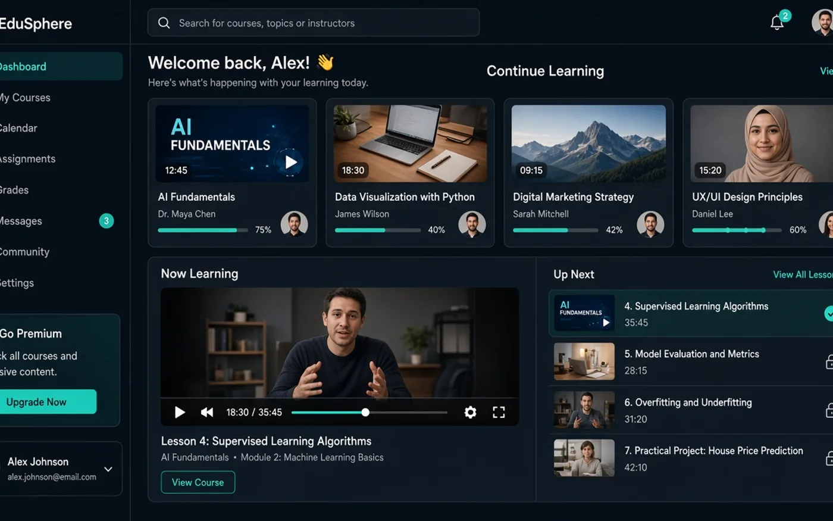The image size is (833, 521).
Task: Click lock icon on House Price Prediction lesson
Action: click(829, 458)
